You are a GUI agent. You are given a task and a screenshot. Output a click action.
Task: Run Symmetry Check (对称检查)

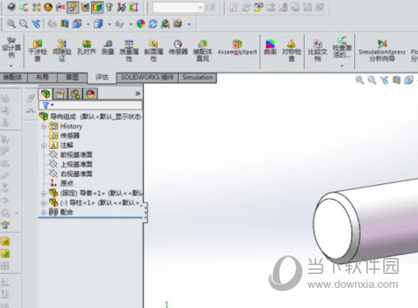(x=291, y=50)
